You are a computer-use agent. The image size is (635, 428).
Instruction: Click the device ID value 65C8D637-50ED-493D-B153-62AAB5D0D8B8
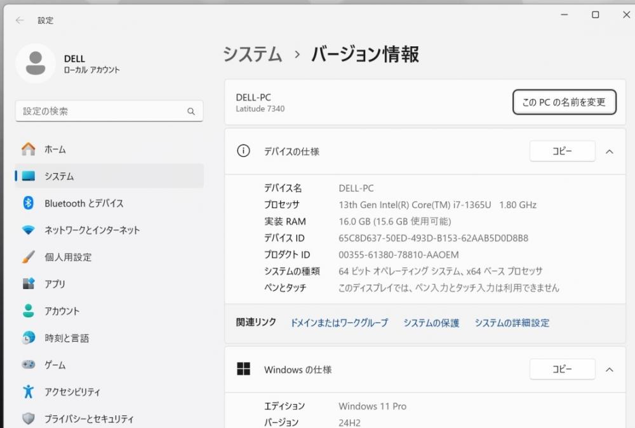coord(433,238)
